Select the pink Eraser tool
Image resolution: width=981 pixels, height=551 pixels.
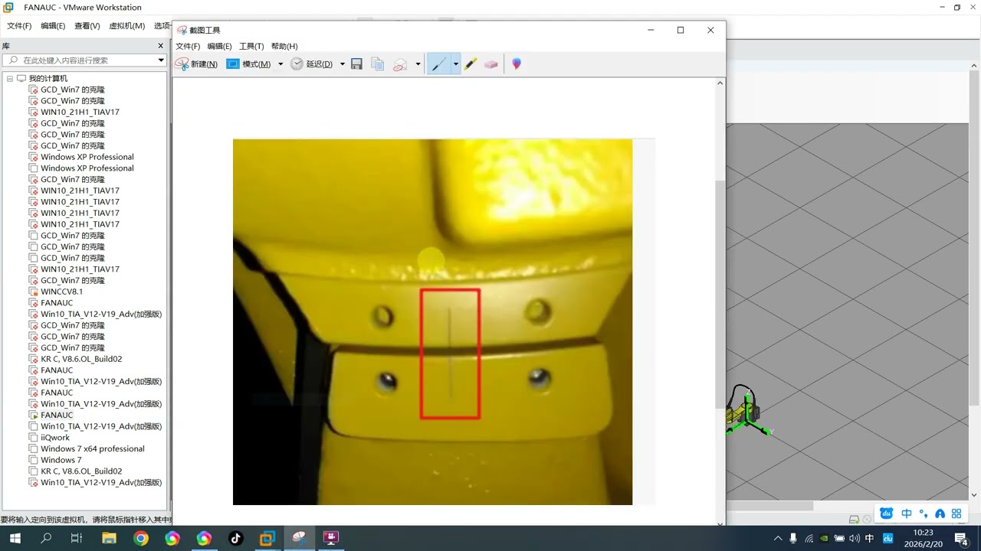[491, 64]
